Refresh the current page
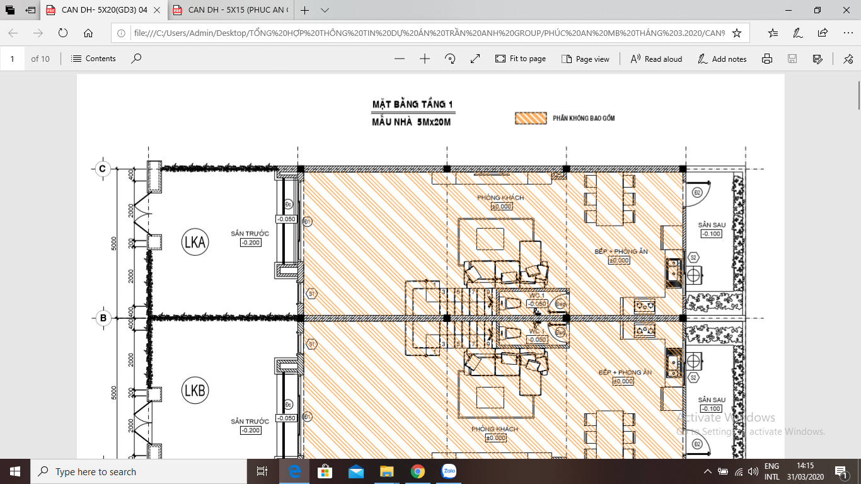This screenshot has width=861, height=484. coord(63,33)
